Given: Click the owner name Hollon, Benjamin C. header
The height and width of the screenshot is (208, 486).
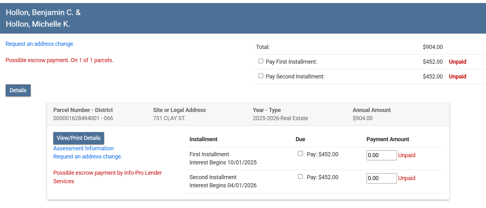Looking at the screenshot, I should (x=43, y=13).
